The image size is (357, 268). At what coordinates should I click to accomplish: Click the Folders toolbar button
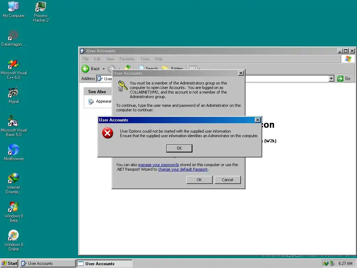173,68
